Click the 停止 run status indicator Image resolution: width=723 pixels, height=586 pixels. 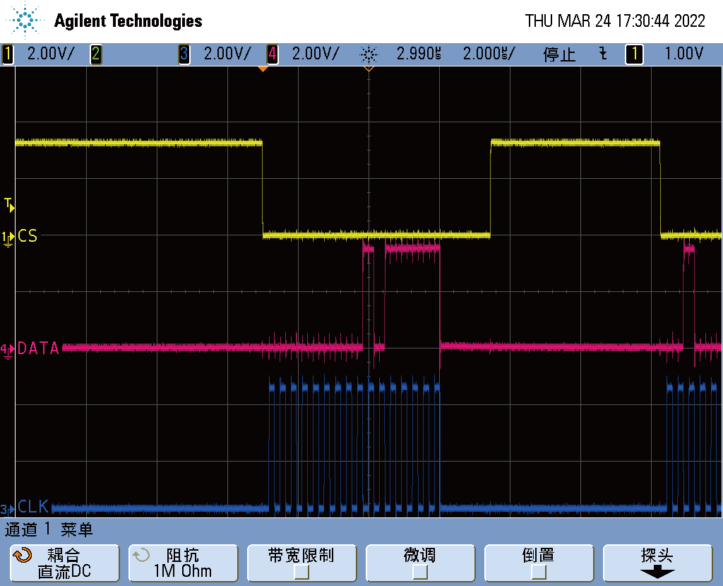coord(559,54)
